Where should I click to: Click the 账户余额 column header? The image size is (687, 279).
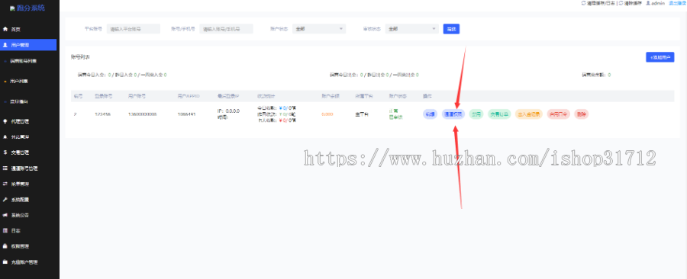330,96
